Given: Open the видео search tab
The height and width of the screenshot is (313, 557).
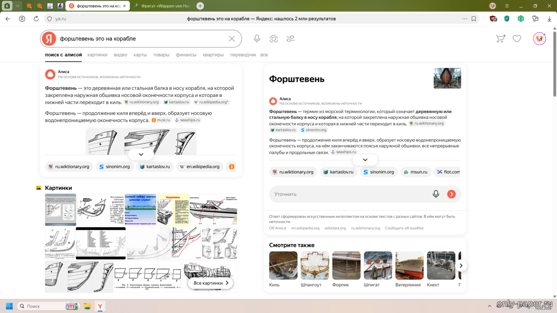Looking at the screenshot, I should click(x=120, y=55).
